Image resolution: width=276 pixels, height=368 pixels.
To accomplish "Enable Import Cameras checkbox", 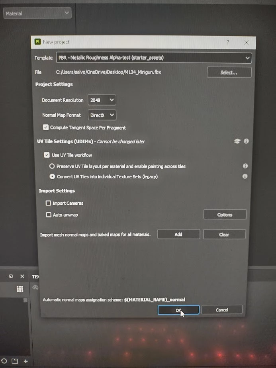I will tap(48, 203).
